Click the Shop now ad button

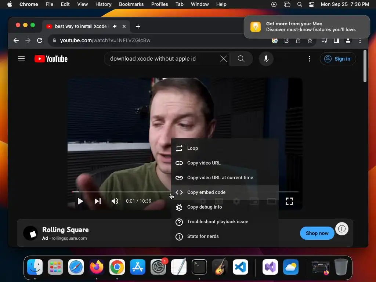point(317,233)
